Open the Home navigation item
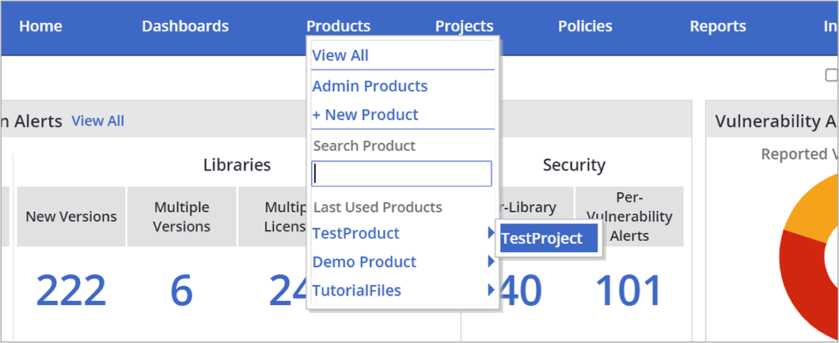This screenshot has width=839, height=343. click(x=40, y=26)
